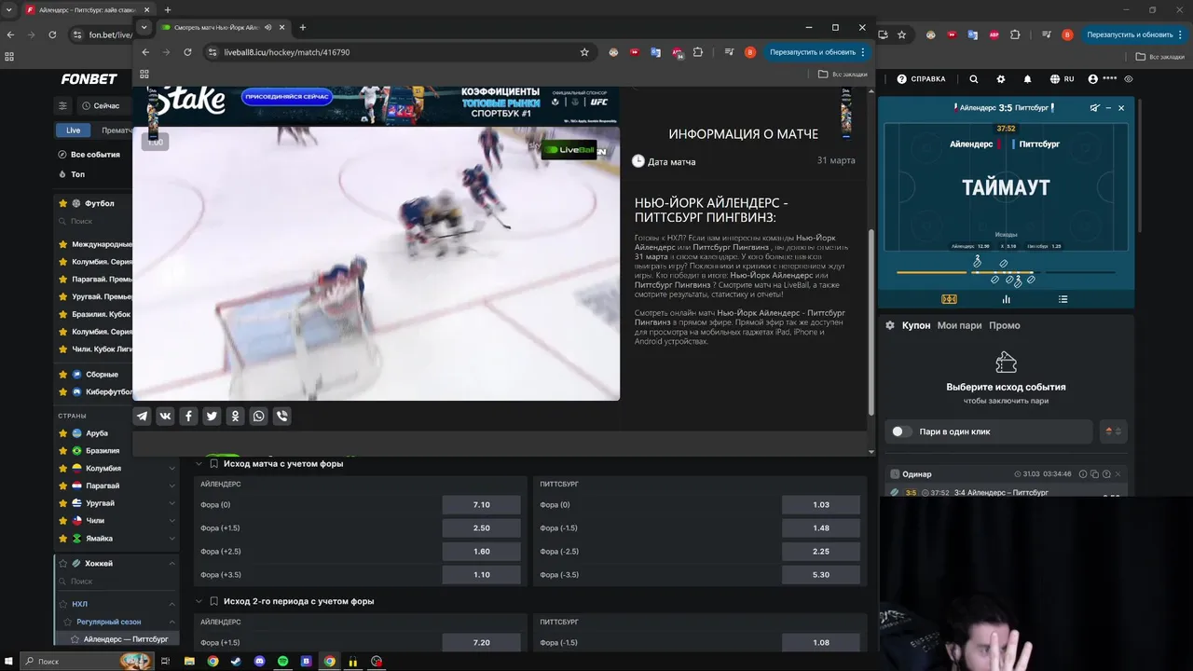Screen dimensions: 1193x671
Task: Open Fonbet search magnifier icon
Action: click(x=973, y=79)
